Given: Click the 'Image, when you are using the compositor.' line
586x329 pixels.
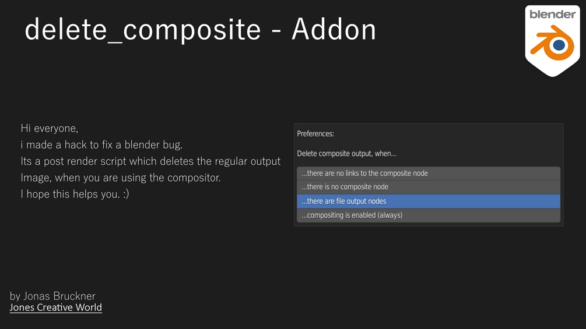Looking at the screenshot, I should point(121,178).
